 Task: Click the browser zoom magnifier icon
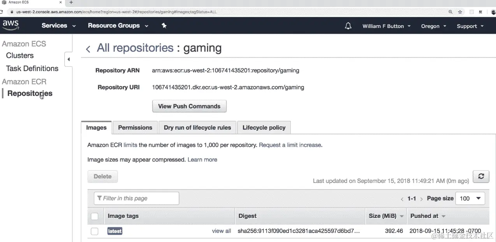coord(450,12)
